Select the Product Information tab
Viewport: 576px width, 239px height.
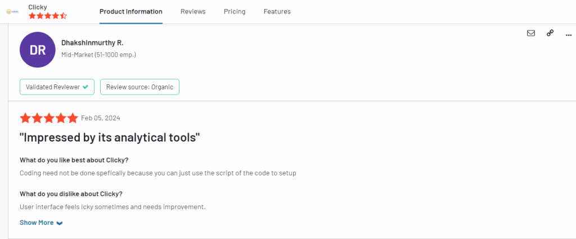[x=130, y=12]
